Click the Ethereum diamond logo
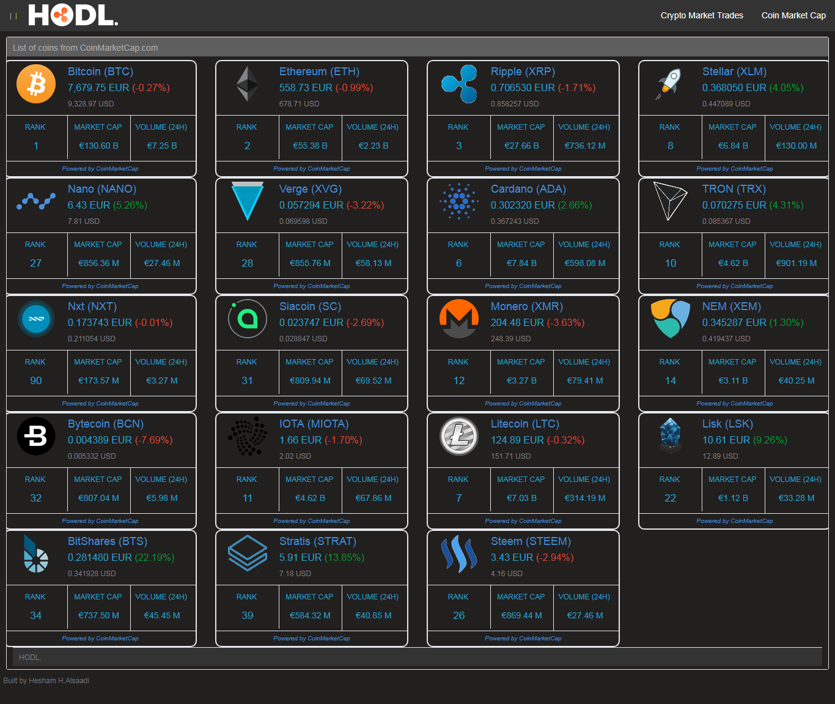Screen dimensions: 835x704 (248, 84)
